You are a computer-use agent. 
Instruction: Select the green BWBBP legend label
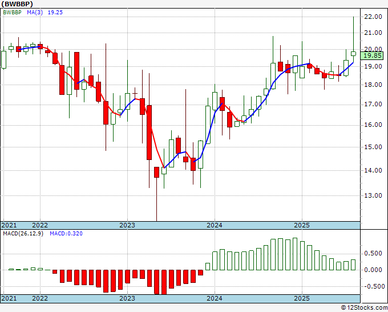(12, 12)
